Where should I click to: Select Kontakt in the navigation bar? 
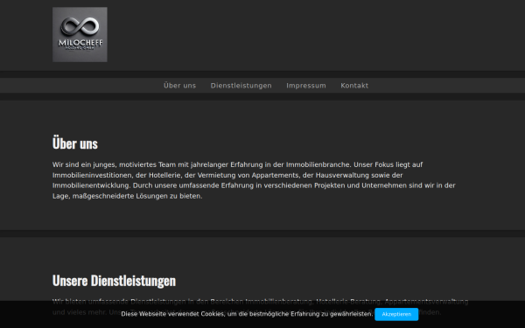[354, 86]
